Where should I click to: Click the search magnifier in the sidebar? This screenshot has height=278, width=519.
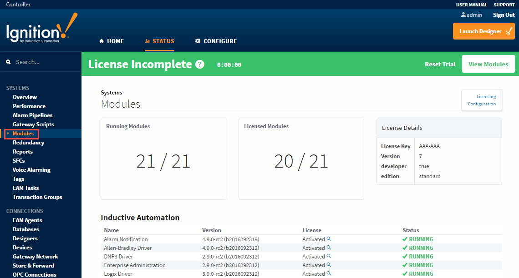click(x=8, y=61)
